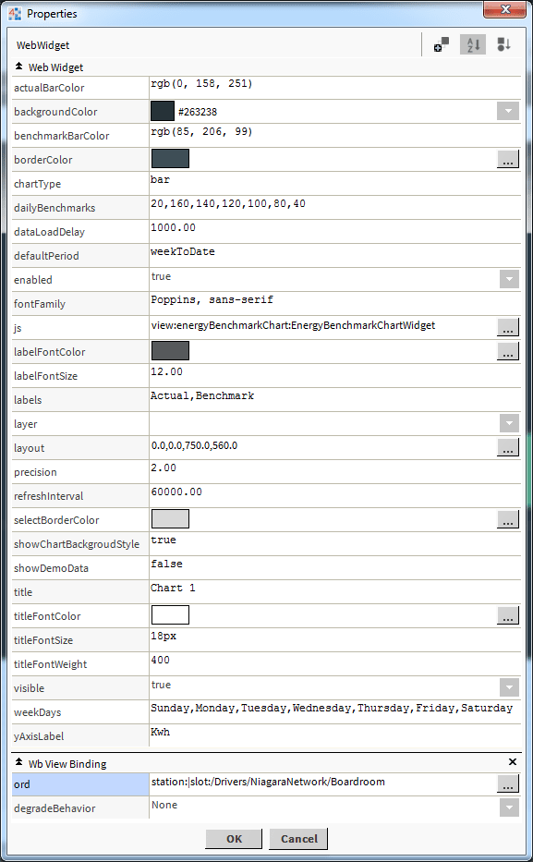Collapse the Web Widget section

pyautogui.click(x=18, y=67)
